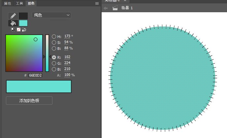Click the large cyan color preview bar
Screen dimensions: 227x138
coord(39,86)
